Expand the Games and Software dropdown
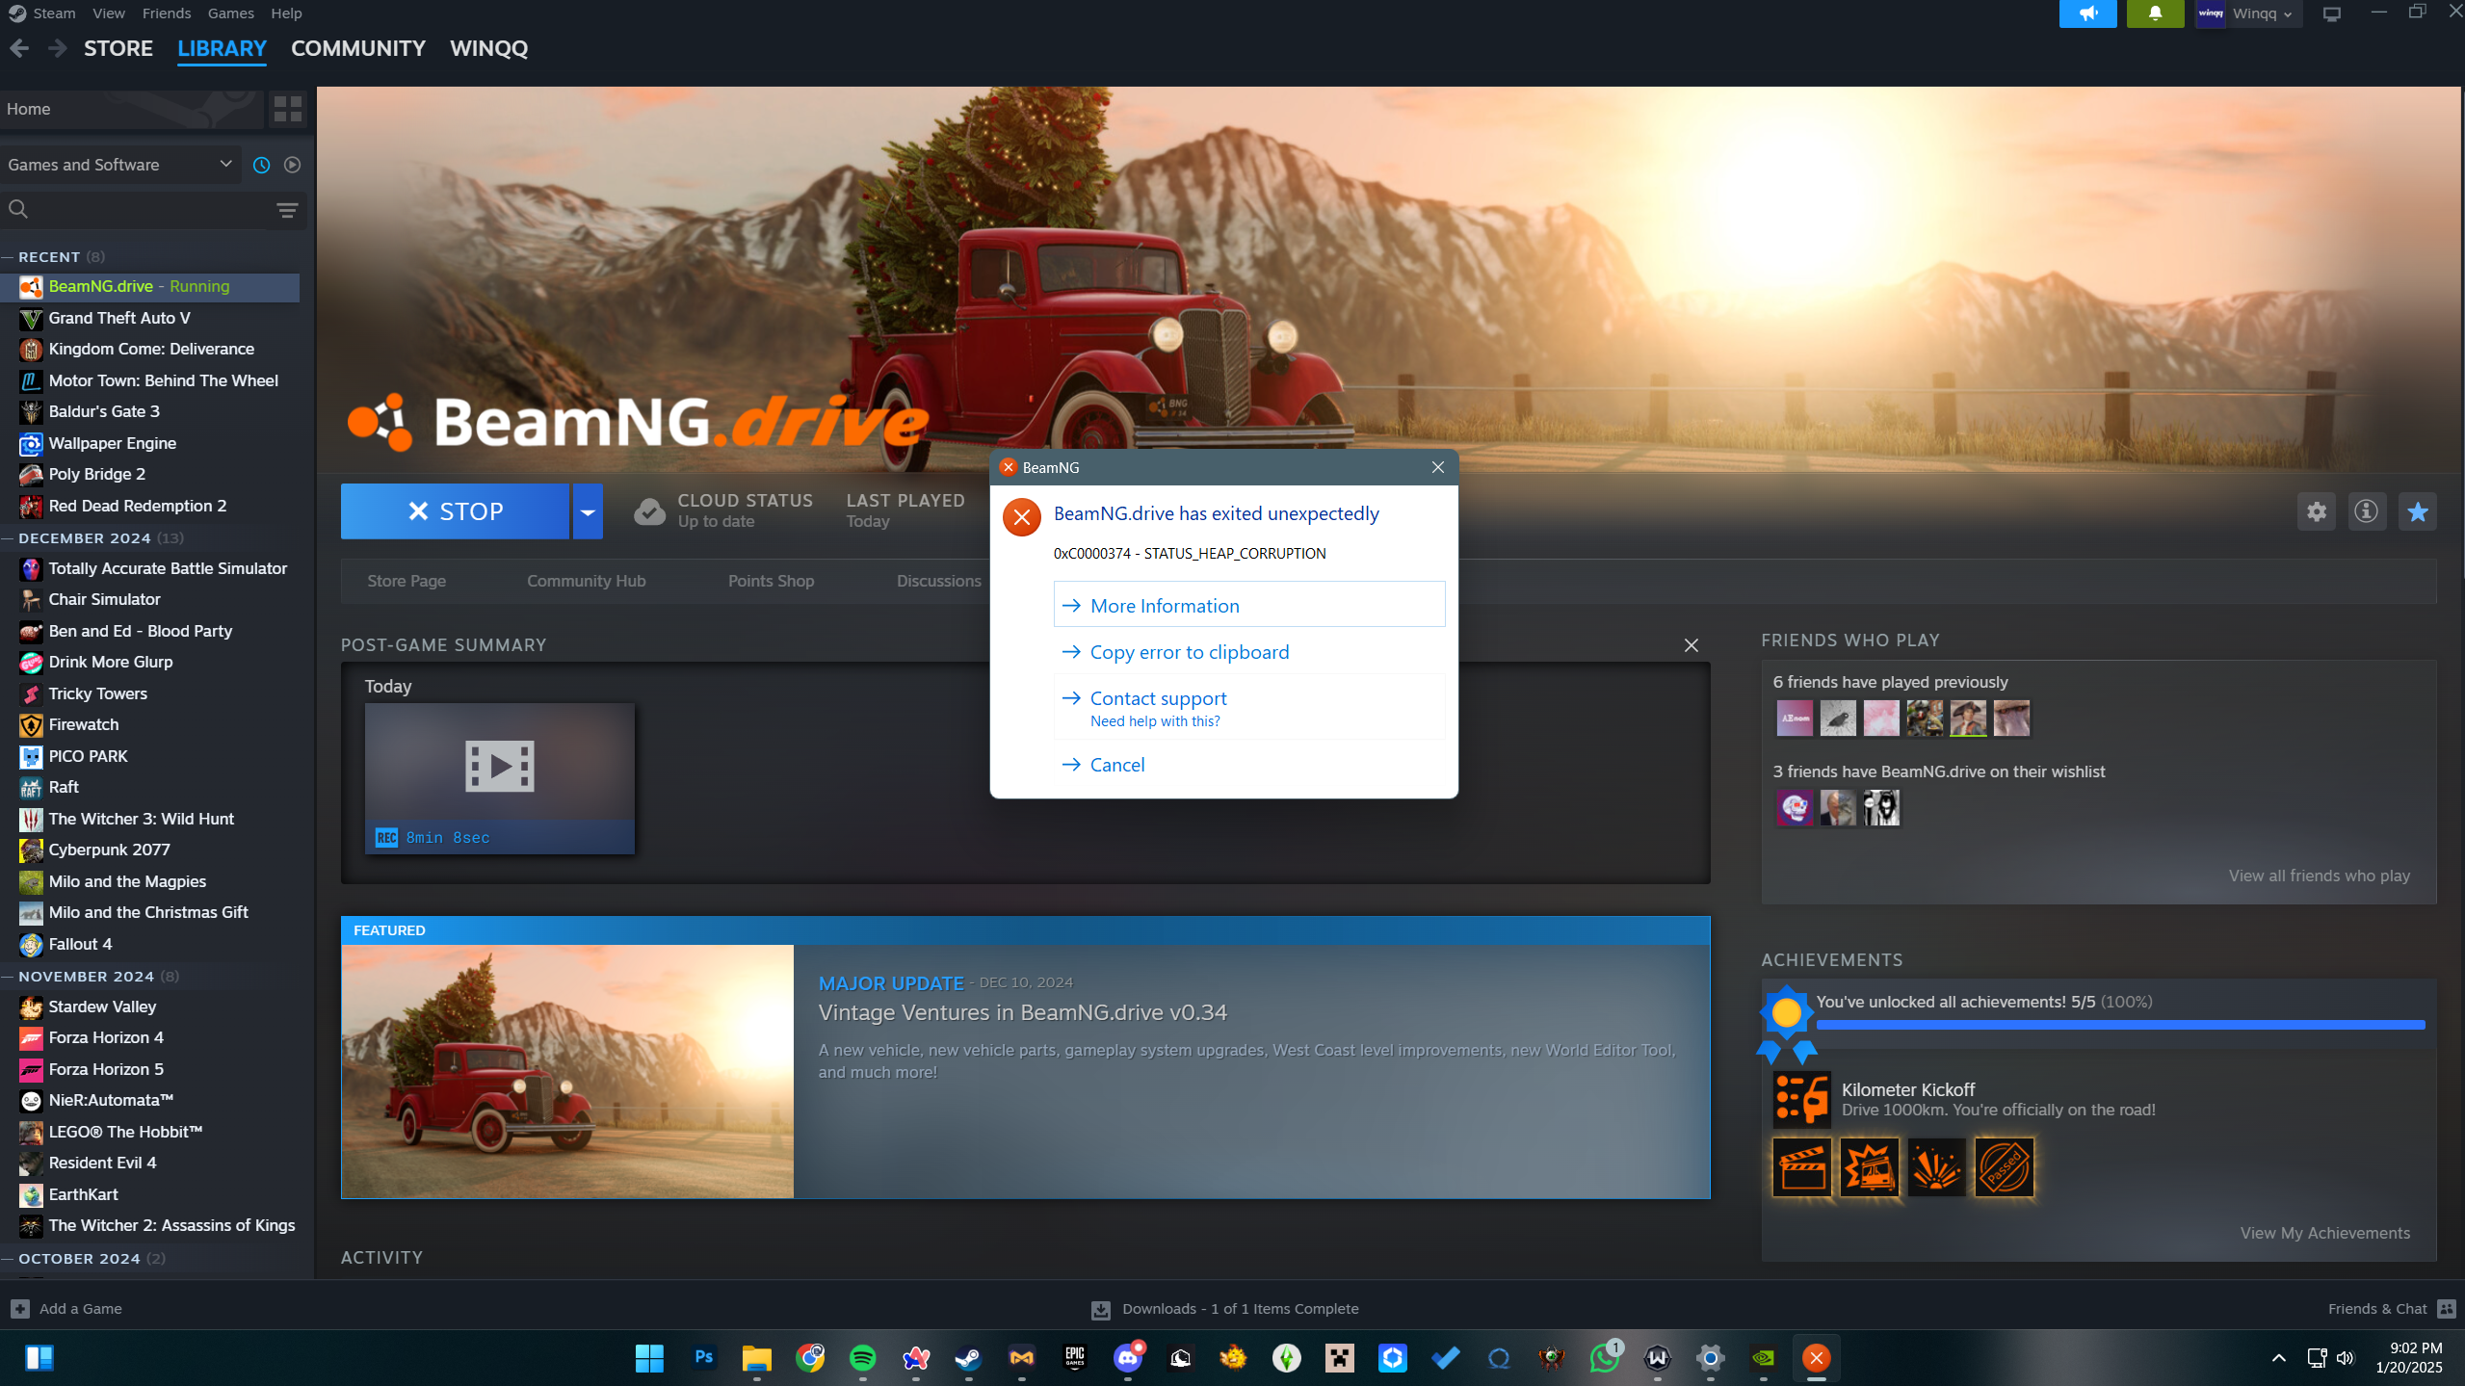Image resolution: width=2465 pixels, height=1386 pixels. tap(225, 164)
